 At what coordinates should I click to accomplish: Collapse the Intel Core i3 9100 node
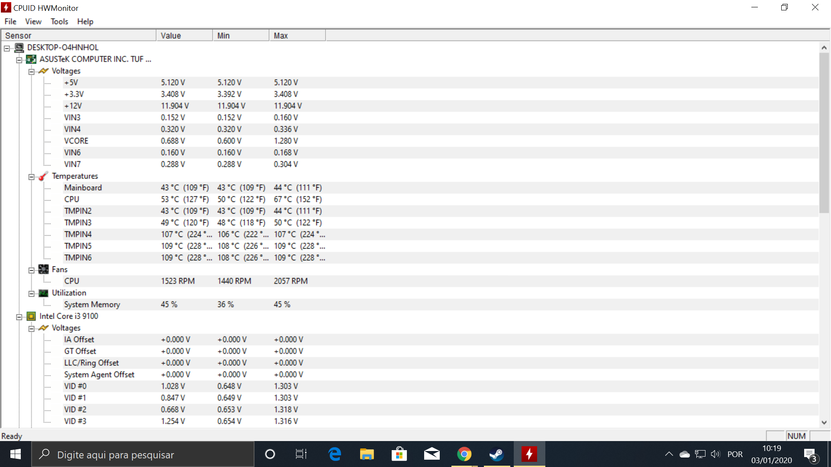pyautogui.click(x=19, y=317)
